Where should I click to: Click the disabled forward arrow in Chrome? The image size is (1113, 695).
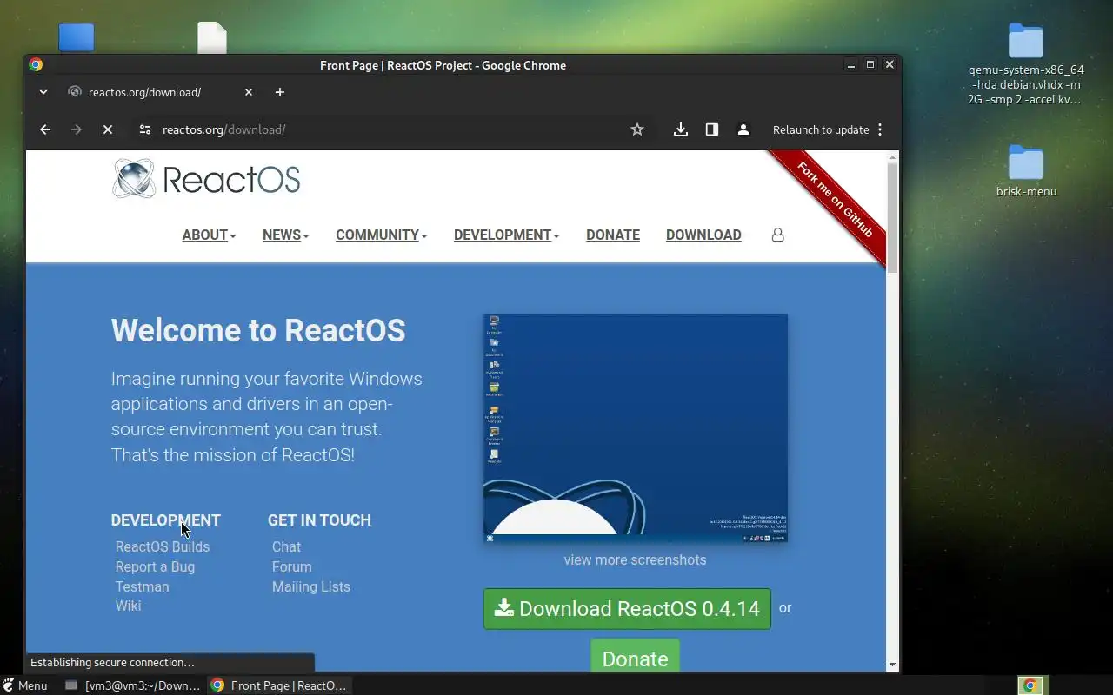tap(77, 129)
